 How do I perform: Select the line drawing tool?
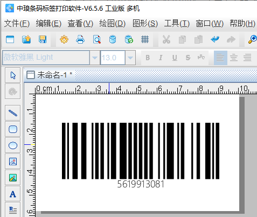pos(13,113)
